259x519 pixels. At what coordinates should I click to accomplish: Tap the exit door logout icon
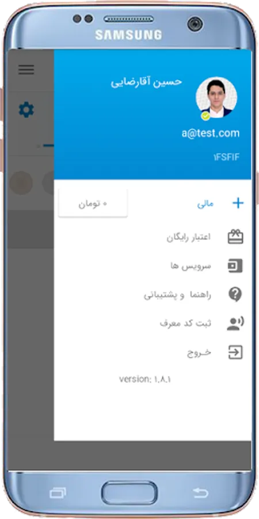coord(235,352)
